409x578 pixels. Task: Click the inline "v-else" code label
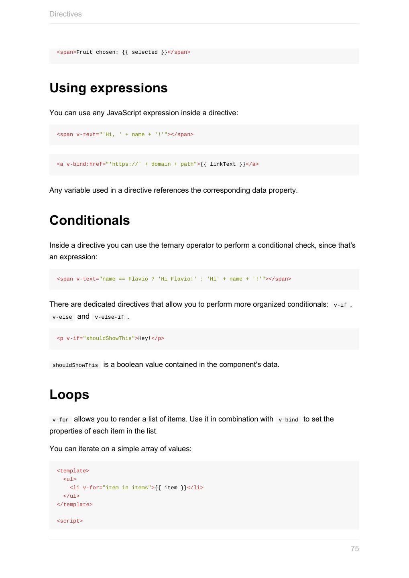(x=62, y=317)
